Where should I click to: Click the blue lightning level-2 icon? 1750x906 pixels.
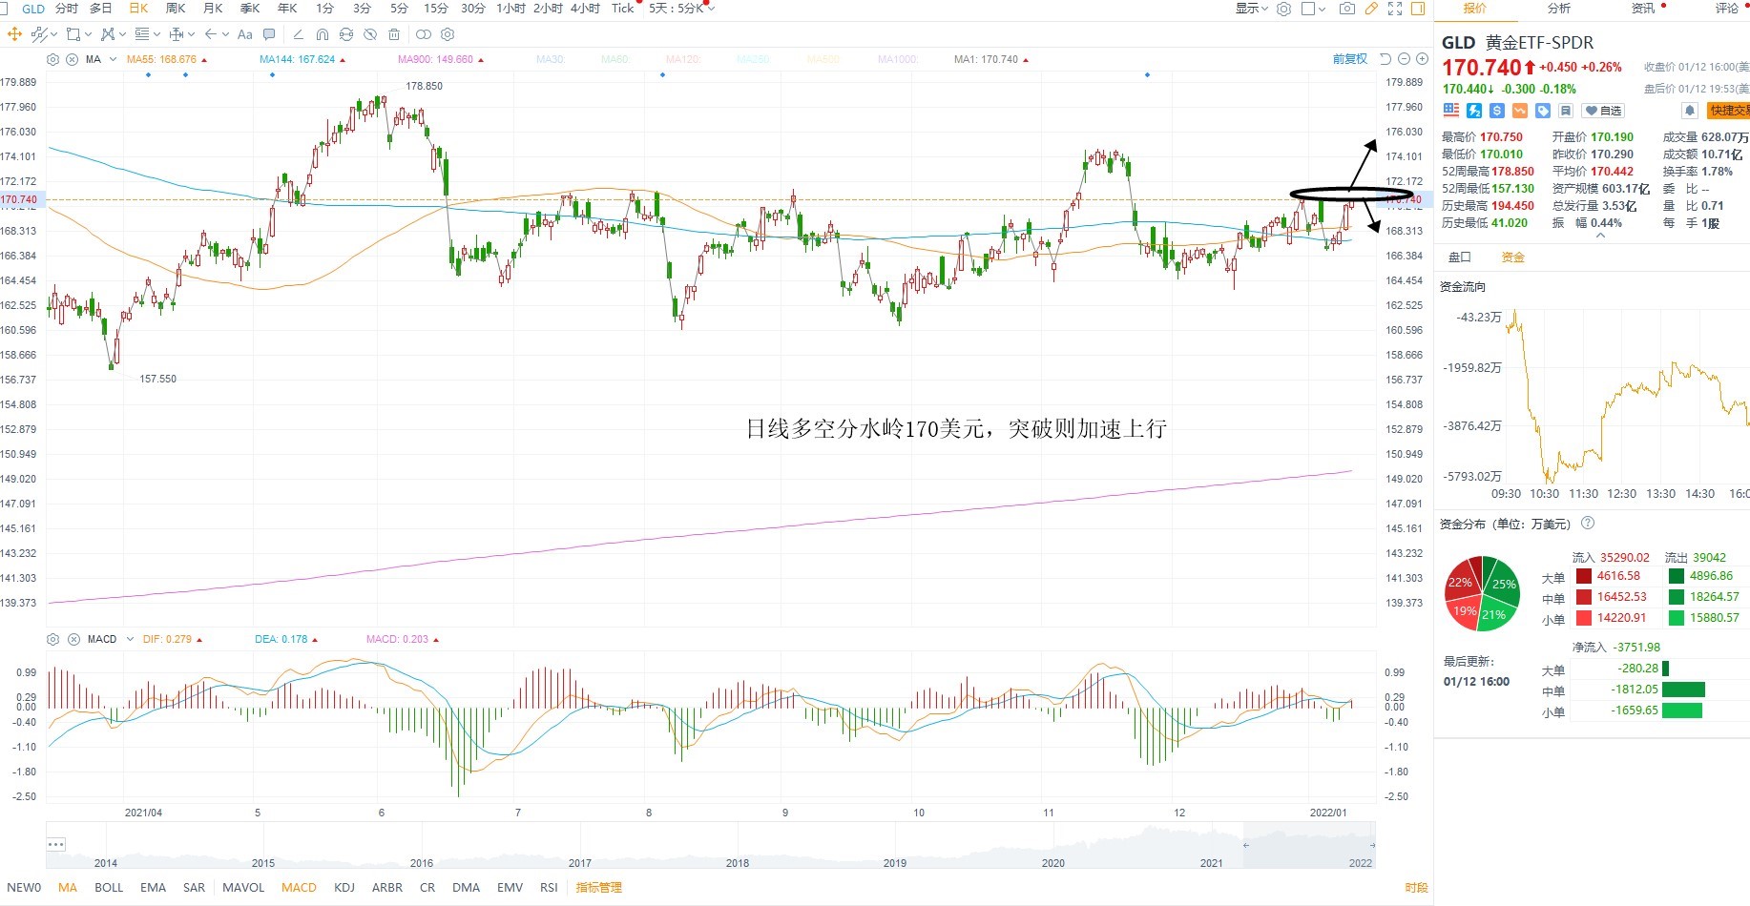(1474, 111)
